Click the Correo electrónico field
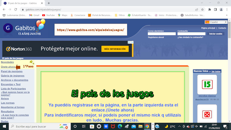The width and height of the screenshot is (231, 130). point(162,34)
